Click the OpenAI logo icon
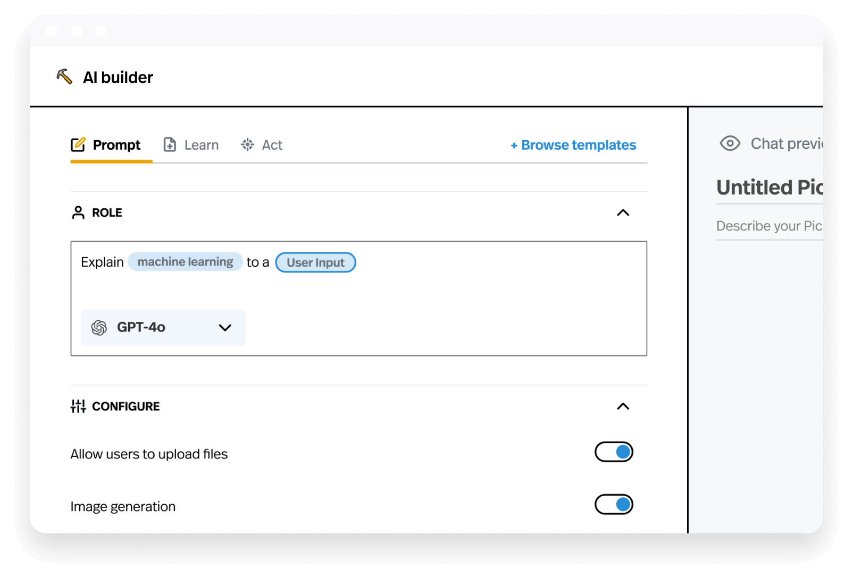The width and height of the screenshot is (853, 578). tap(99, 328)
